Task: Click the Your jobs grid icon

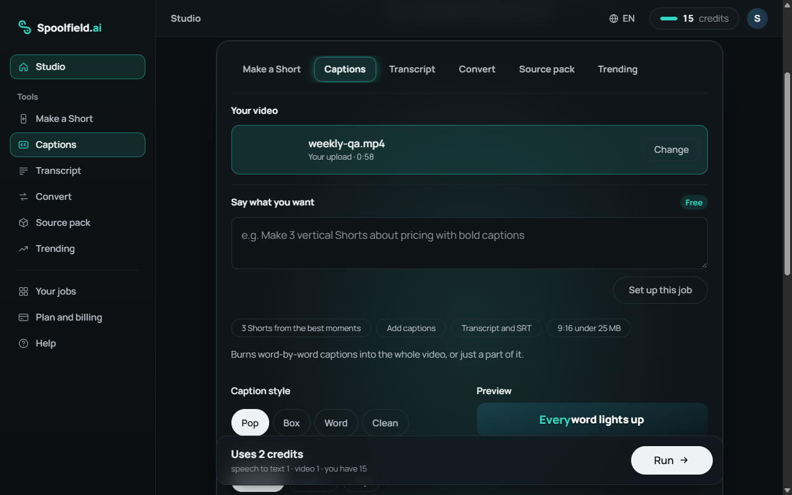Action: coord(24,291)
